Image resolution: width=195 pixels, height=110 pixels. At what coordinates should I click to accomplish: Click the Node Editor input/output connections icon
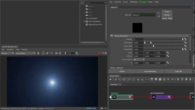pyautogui.click(x=124, y=79)
